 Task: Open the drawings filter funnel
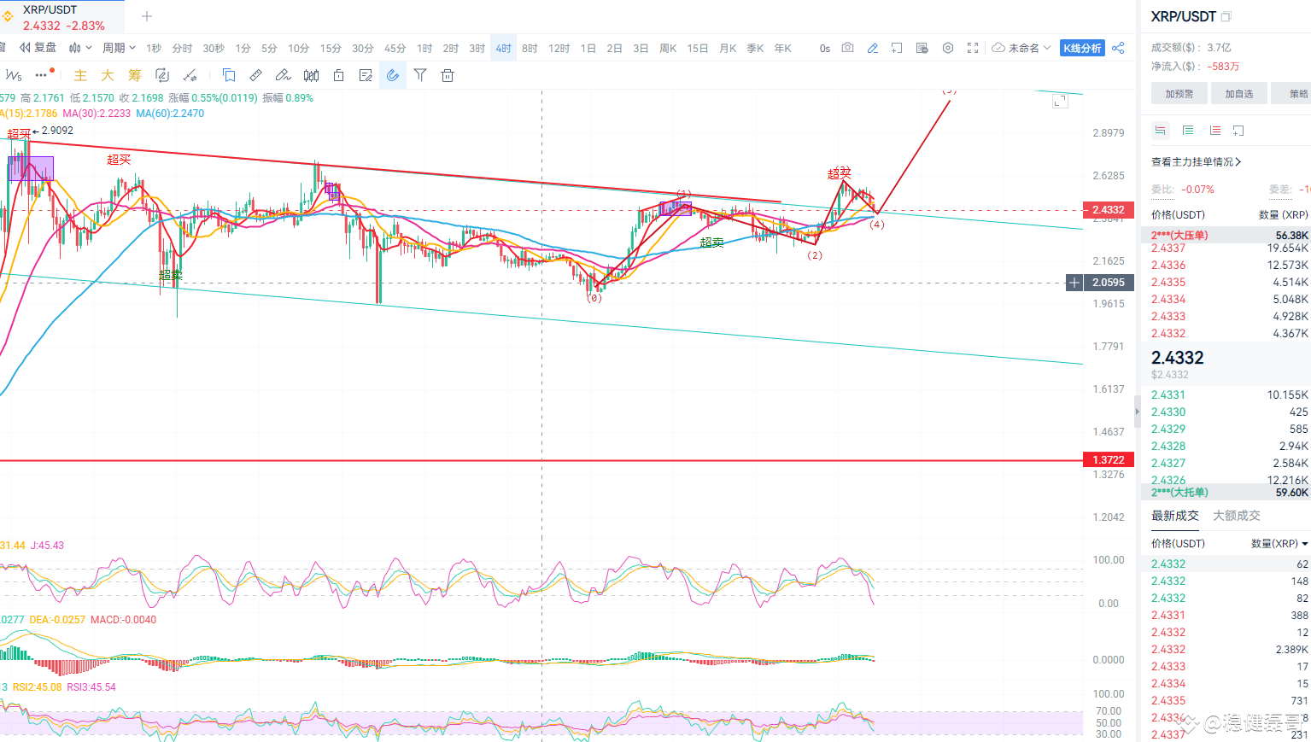point(420,75)
